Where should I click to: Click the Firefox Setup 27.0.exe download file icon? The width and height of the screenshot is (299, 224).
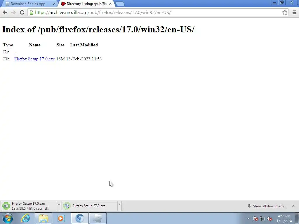[x=67, y=206]
